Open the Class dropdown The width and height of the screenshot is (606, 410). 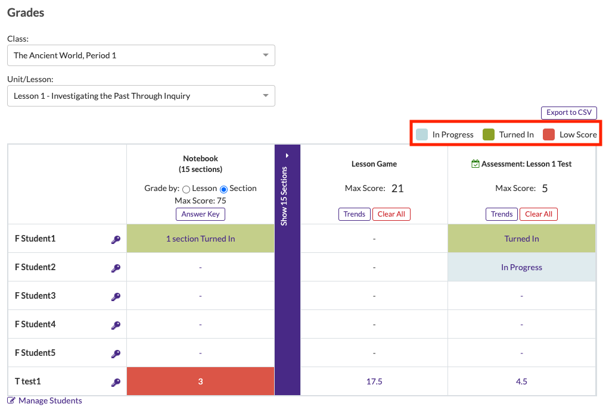pyautogui.click(x=141, y=55)
